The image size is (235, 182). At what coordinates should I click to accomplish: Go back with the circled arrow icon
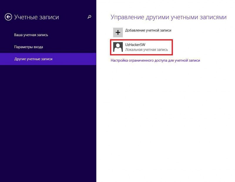pos(9,17)
